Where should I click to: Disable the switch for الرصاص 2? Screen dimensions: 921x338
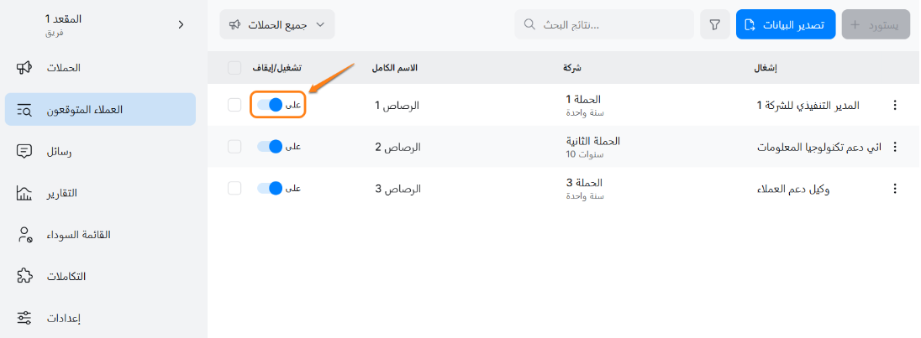(271, 147)
